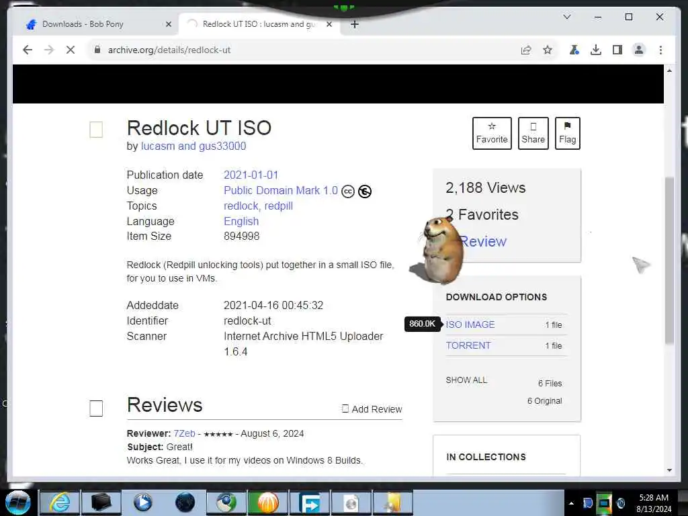Favorite this archive item
This screenshot has height=516, width=688.
492,134
